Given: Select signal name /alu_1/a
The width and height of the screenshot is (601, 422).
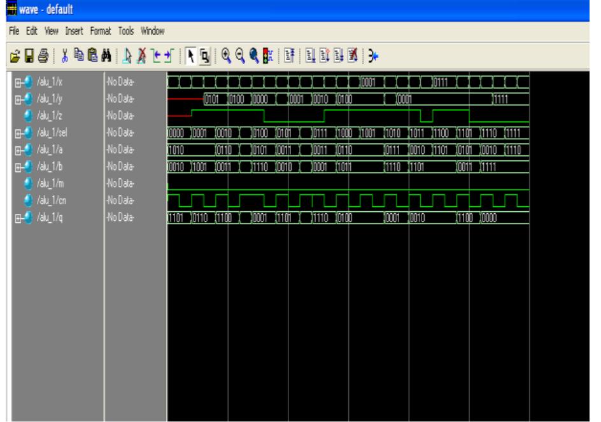Looking at the screenshot, I should click(x=50, y=150).
